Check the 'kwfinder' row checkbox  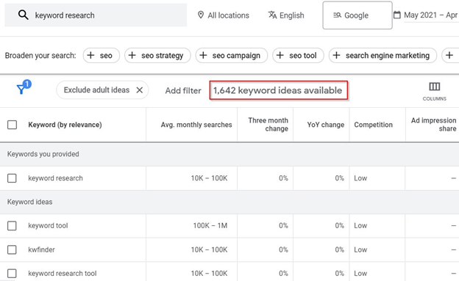(x=12, y=249)
